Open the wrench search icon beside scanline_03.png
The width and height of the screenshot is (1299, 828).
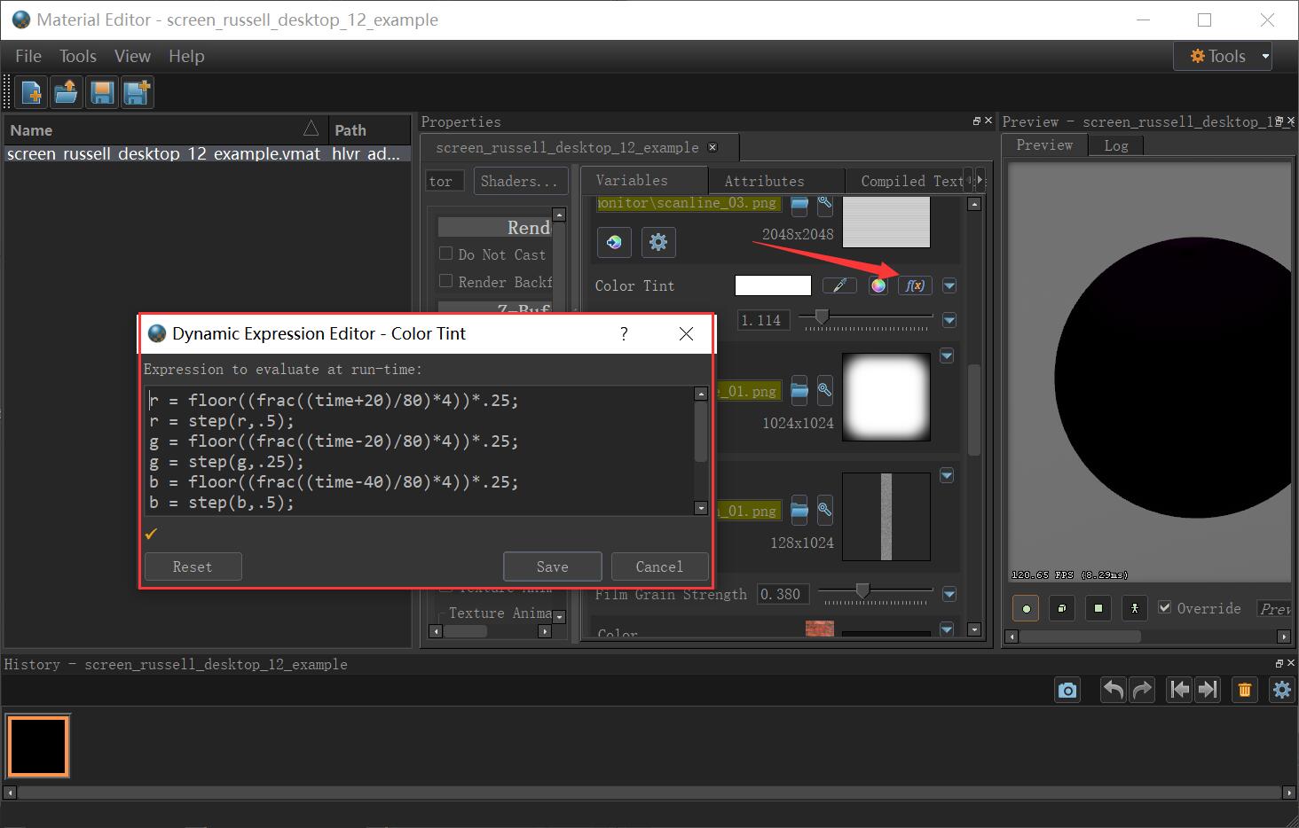tap(824, 205)
